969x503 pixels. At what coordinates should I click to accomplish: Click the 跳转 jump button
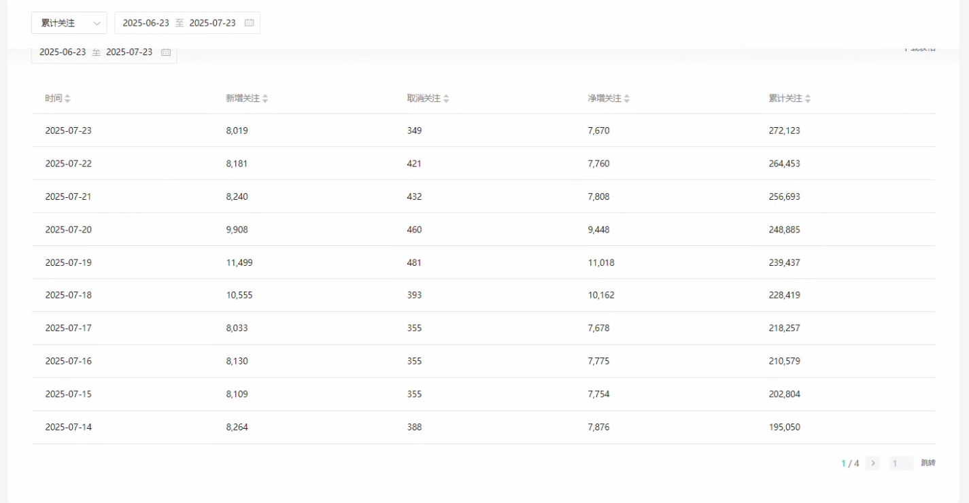928,463
